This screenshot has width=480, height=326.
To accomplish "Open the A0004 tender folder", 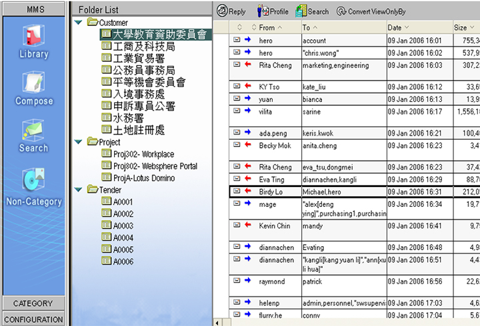I will tap(117, 237).
